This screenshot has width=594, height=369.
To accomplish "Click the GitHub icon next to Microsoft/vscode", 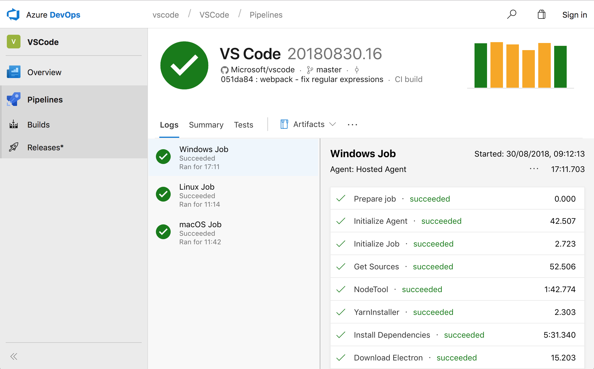I will coord(224,69).
